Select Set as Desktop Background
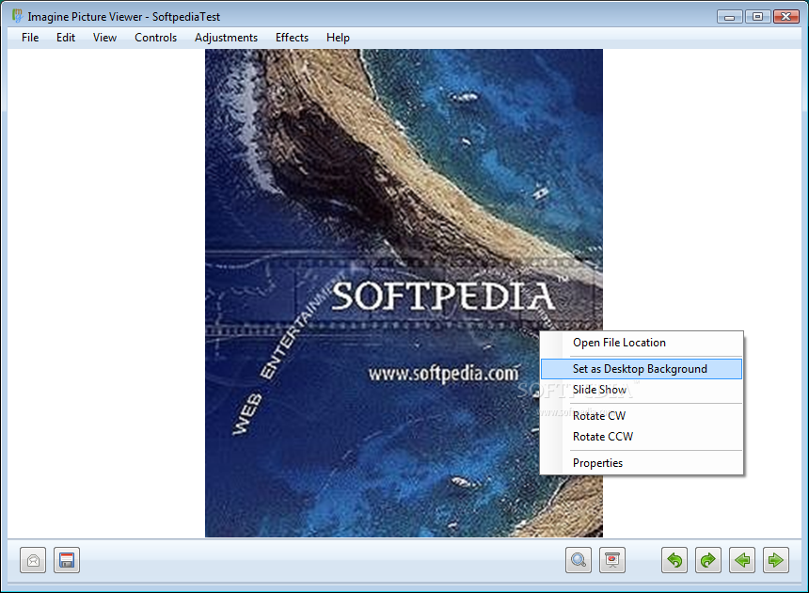The width and height of the screenshot is (809, 593). (x=642, y=368)
